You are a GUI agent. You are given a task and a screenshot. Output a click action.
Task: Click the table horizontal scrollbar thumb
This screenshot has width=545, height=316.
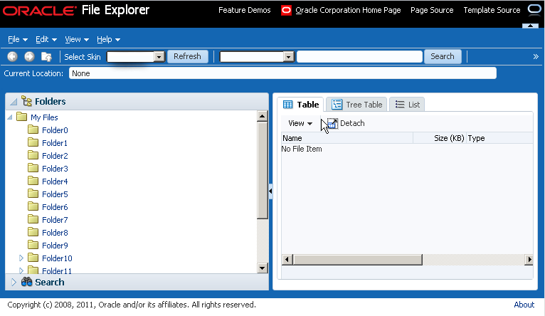coord(358,260)
